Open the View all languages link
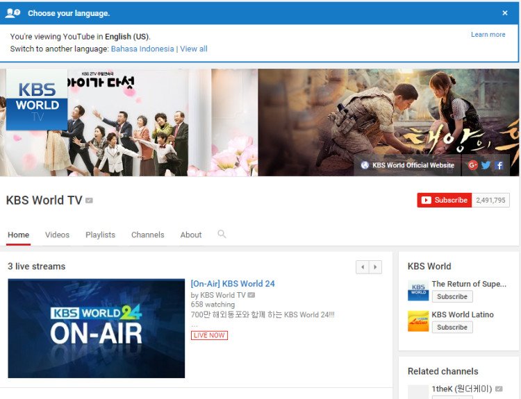 pyautogui.click(x=194, y=49)
